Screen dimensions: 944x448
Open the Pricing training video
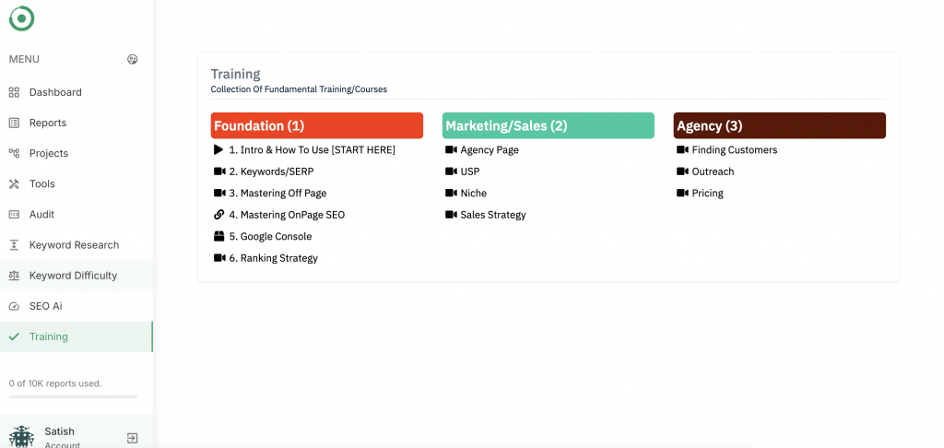point(707,194)
